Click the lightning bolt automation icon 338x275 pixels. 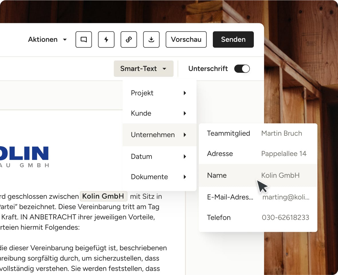point(106,39)
